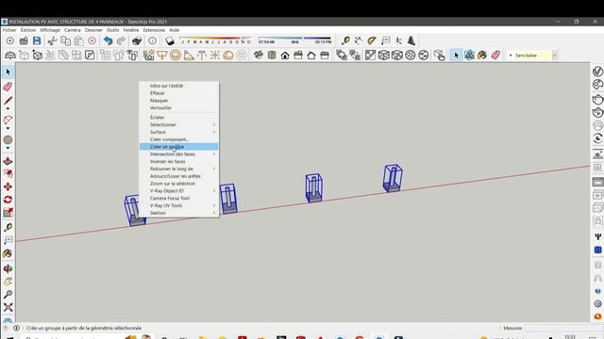
Task: Undo the last action with blue arrow
Action: (109, 40)
